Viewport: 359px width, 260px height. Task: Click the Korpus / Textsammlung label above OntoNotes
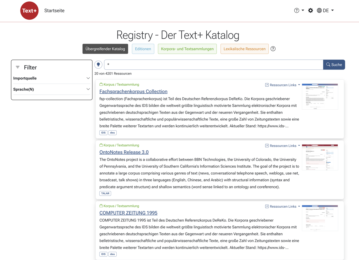pos(119,145)
